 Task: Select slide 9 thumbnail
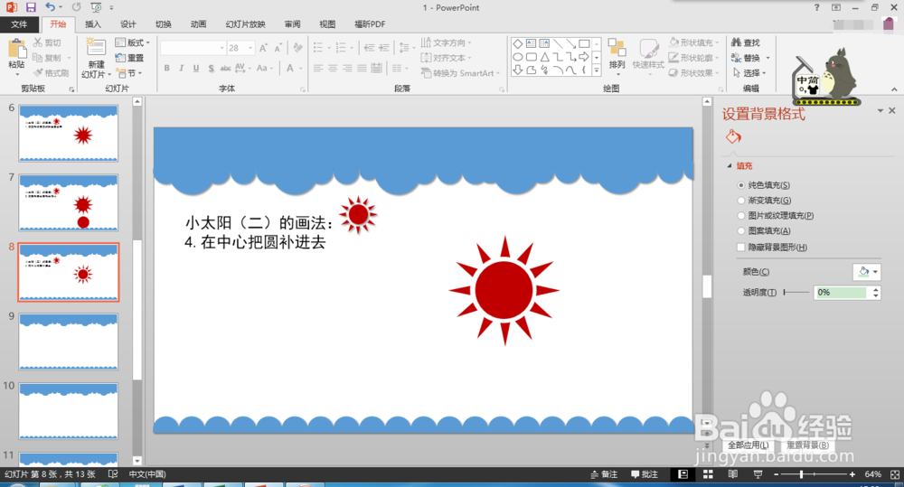click(x=68, y=342)
